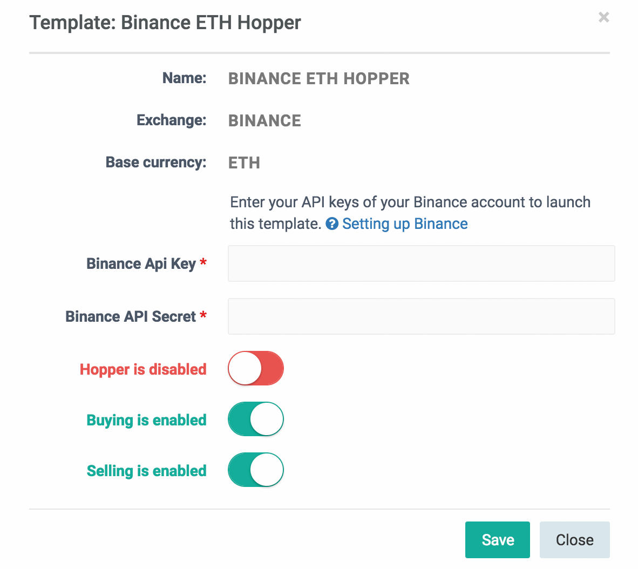Turn off the Buying is enabled switch

255,419
